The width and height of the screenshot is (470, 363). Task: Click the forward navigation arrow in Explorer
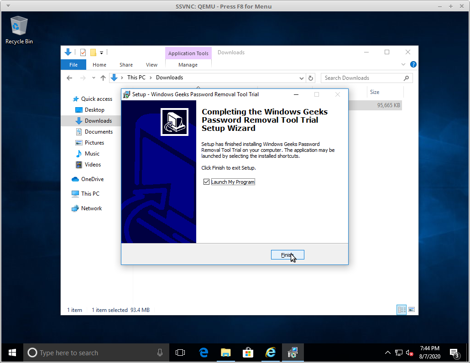pyautogui.click(x=83, y=78)
